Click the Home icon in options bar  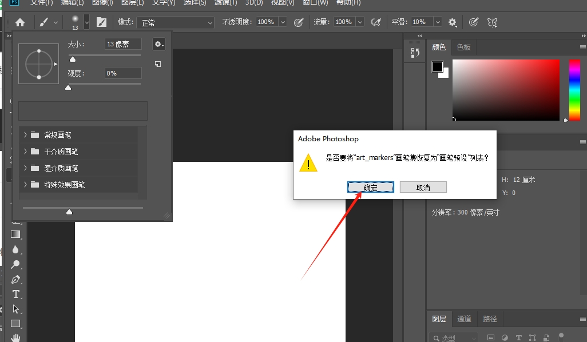click(20, 22)
